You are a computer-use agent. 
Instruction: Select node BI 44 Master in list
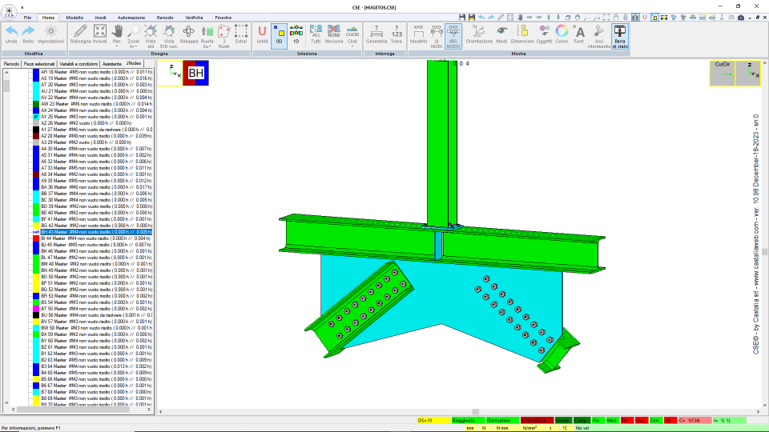coord(96,238)
